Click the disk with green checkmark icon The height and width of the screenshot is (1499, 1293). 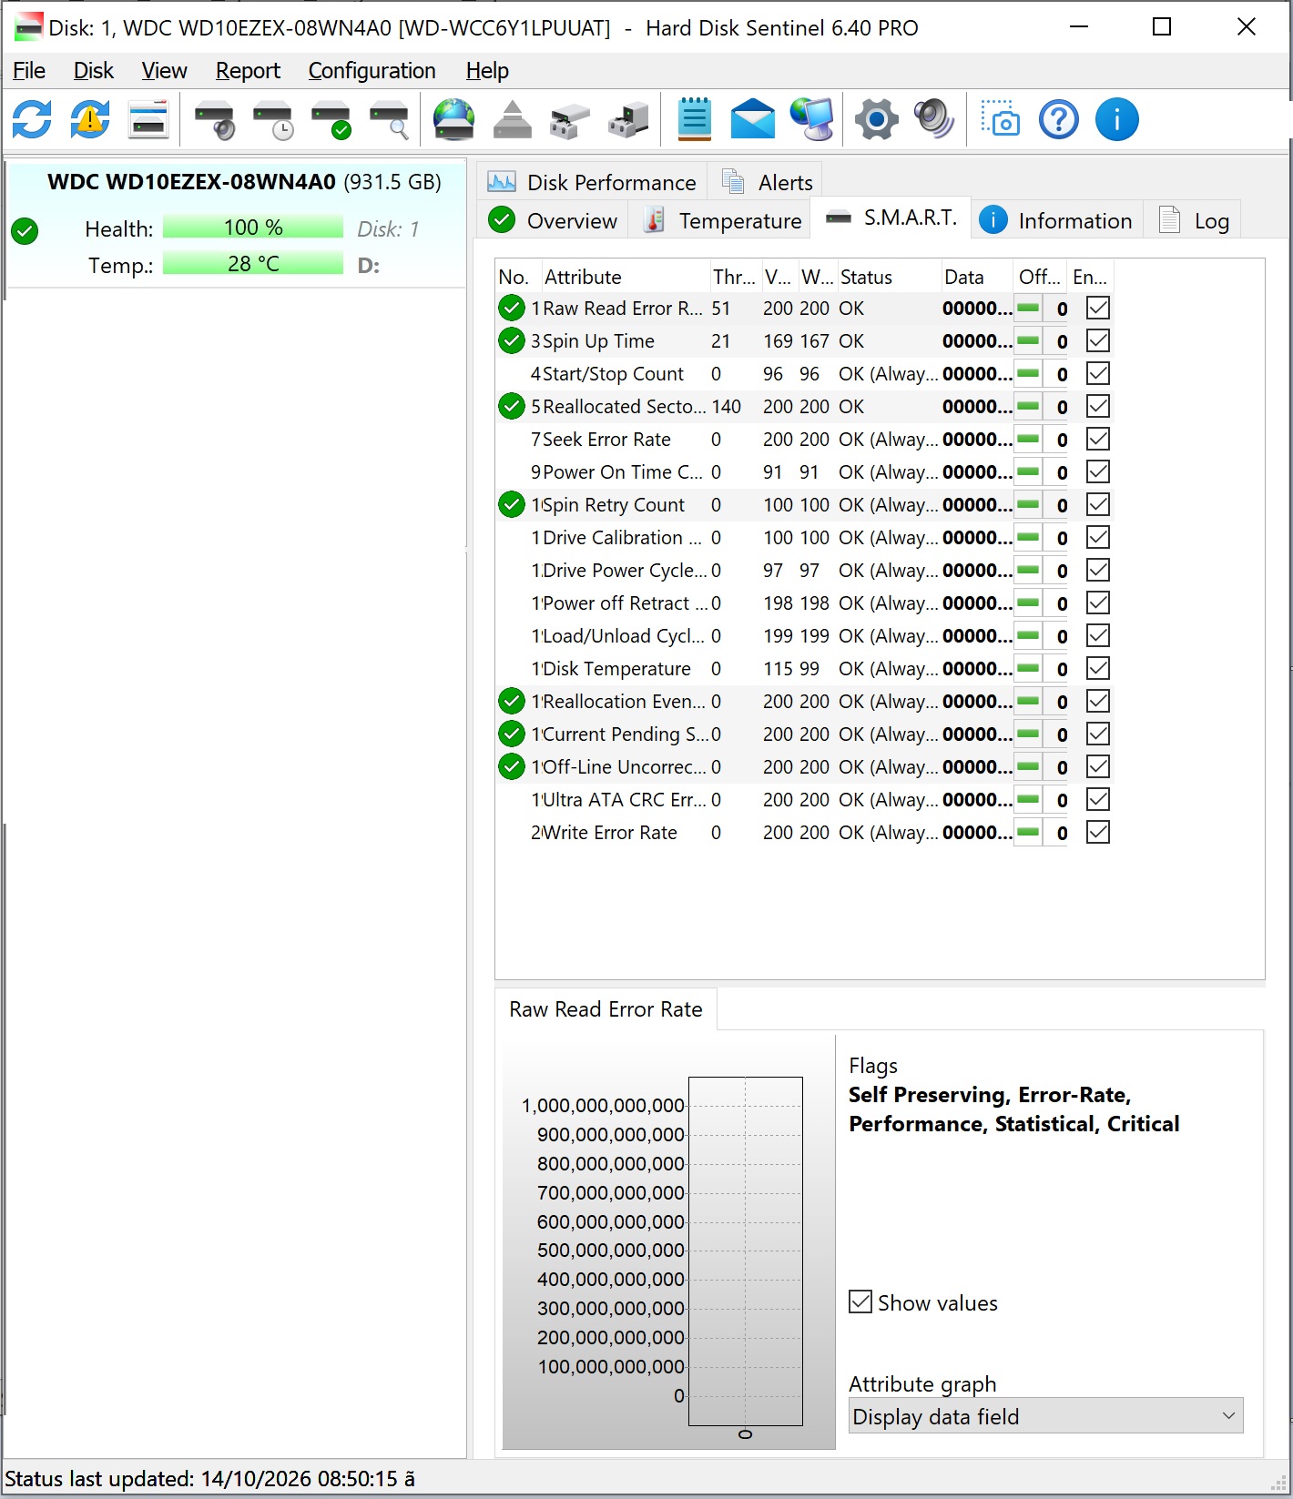click(x=331, y=120)
